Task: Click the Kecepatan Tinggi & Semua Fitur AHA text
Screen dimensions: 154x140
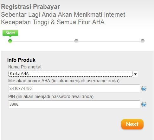Action: click(x=54, y=22)
